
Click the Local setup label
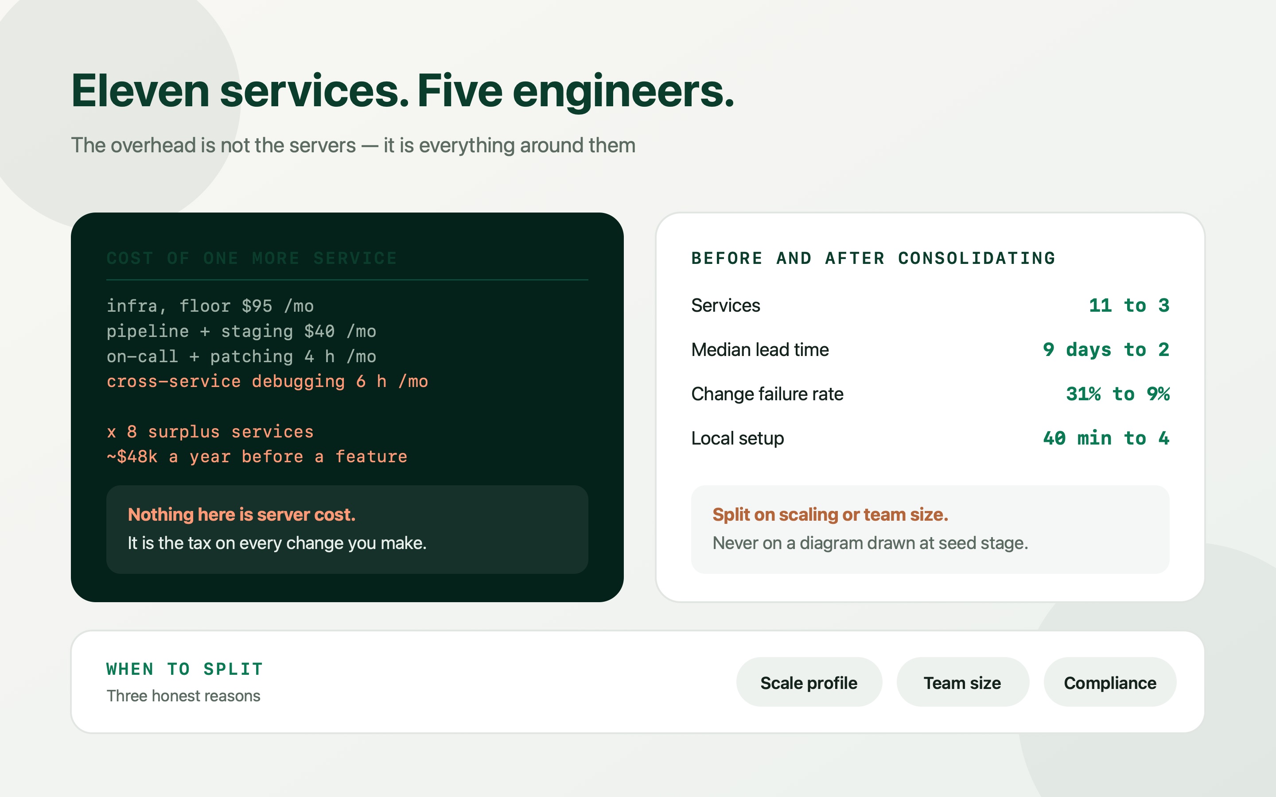[x=737, y=438]
